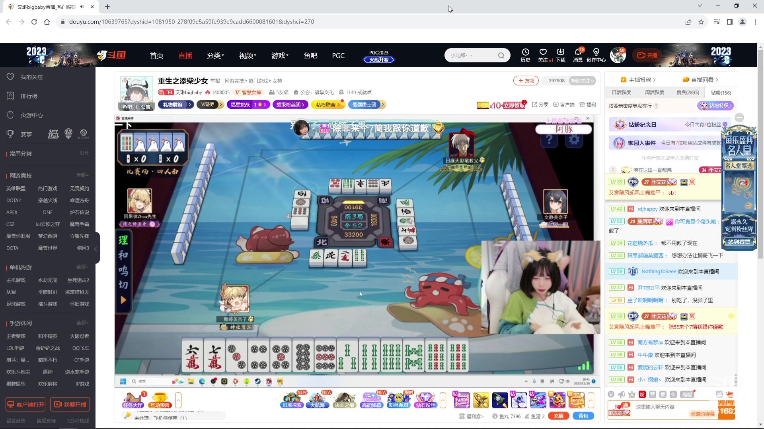Collapse the left sidebar with arrow handle

pos(95,249)
